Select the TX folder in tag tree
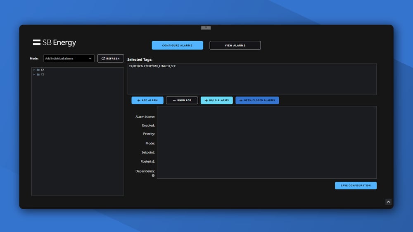The width and height of the screenshot is (413, 232). click(x=42, y=75)
